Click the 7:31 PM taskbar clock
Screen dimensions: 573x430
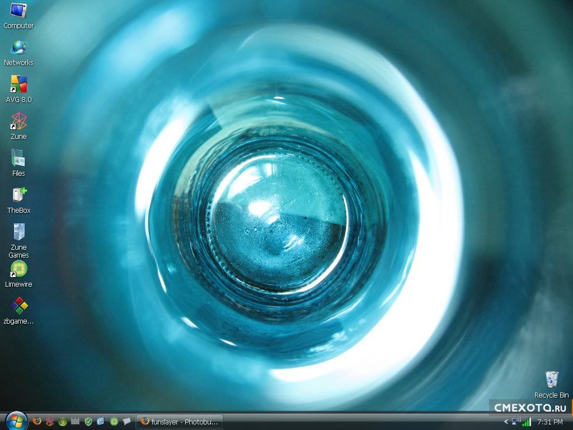549,422
